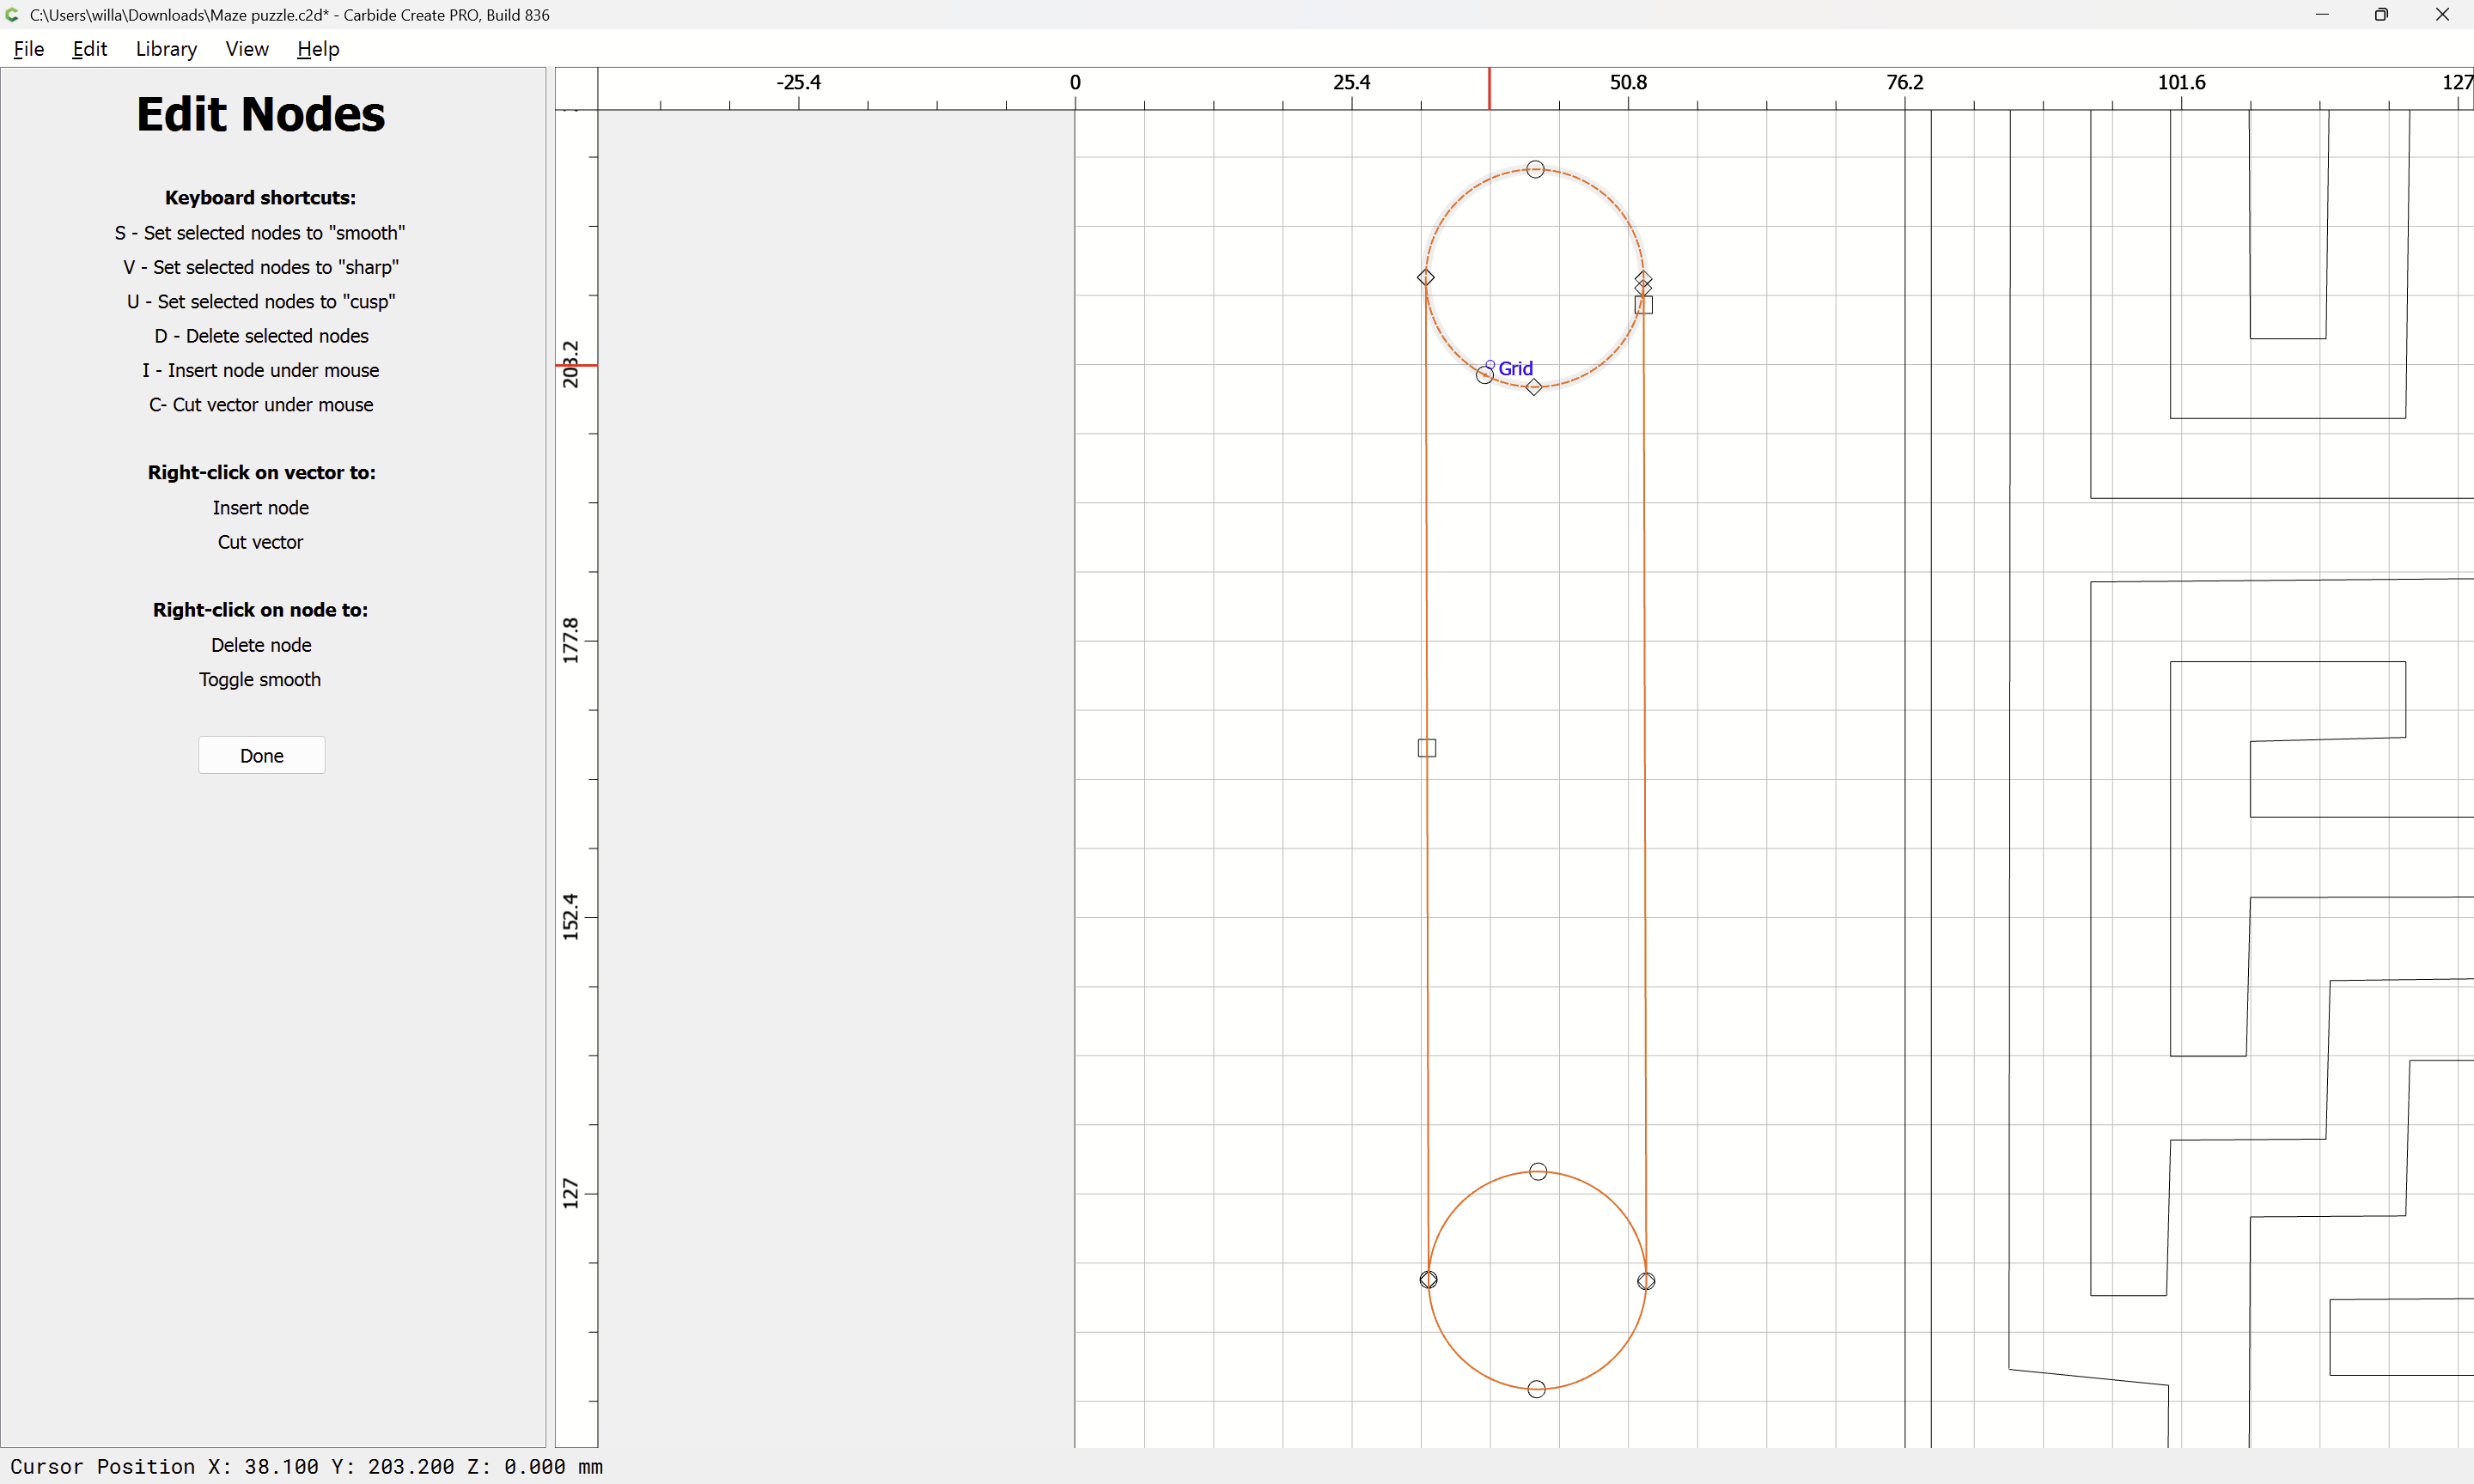
Task: Open the Library menu
Action: click(166, 49)
